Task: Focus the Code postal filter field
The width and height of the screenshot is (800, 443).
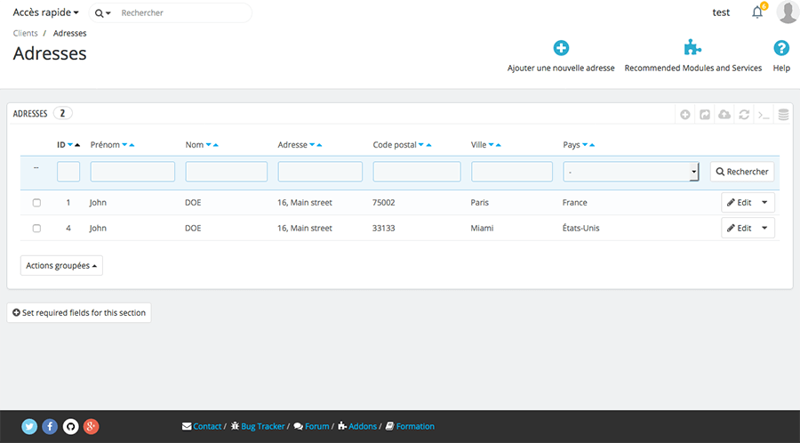Action: pos(416,172)
